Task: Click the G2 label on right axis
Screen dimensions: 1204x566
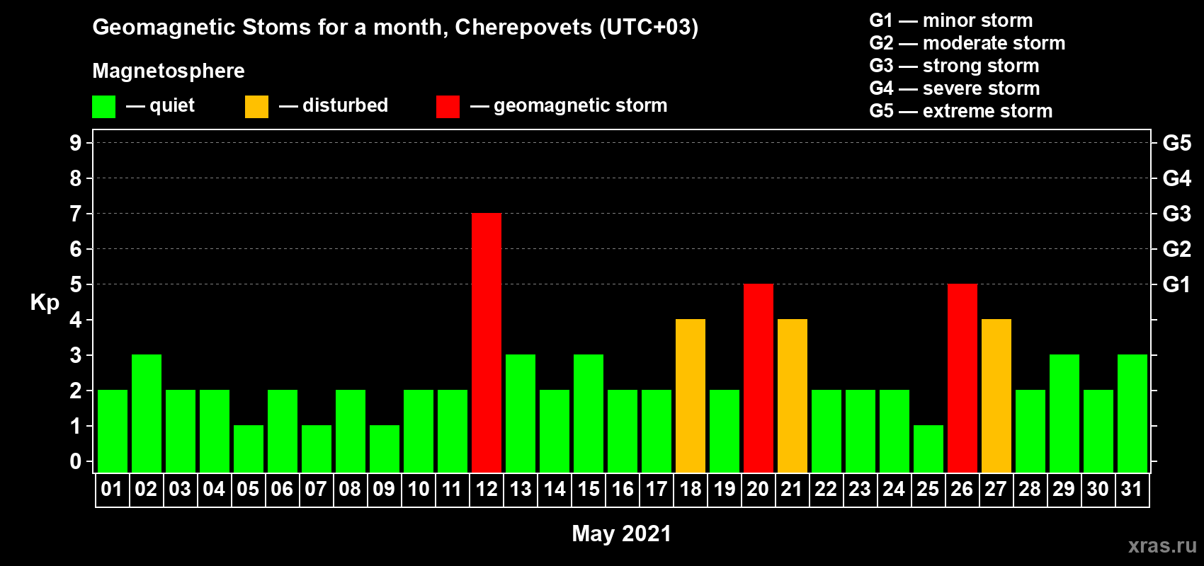Action: click(x=1177, y=249)
